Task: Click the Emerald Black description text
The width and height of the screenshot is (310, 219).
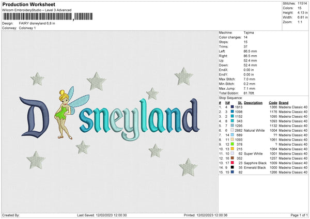Action: (255, 168)
